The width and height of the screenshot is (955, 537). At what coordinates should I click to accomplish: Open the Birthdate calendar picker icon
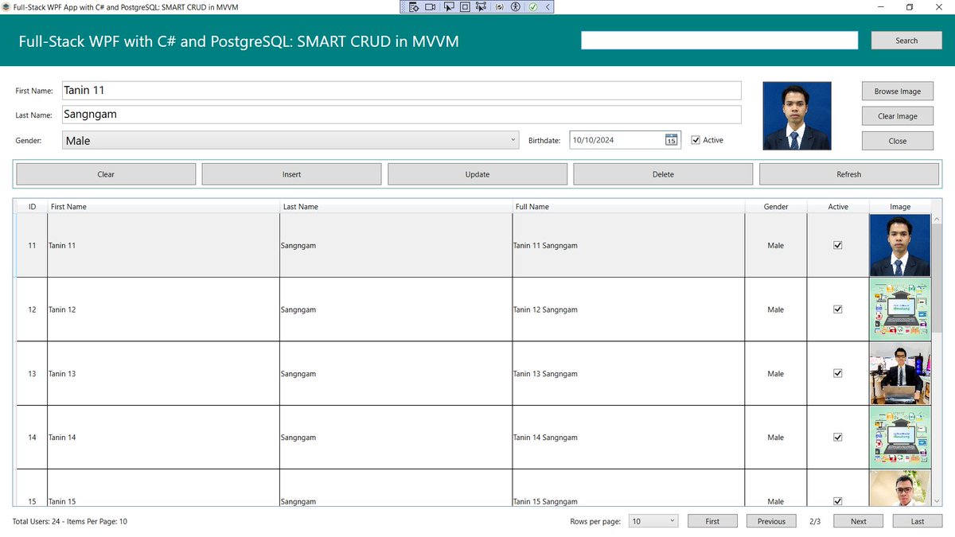[671, 139]
